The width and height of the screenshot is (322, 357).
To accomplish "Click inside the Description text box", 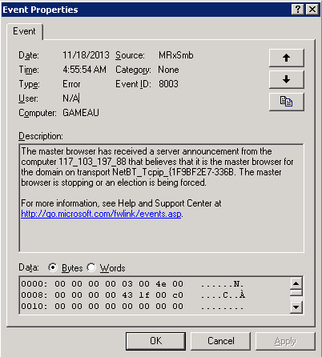I will [162, 198].
